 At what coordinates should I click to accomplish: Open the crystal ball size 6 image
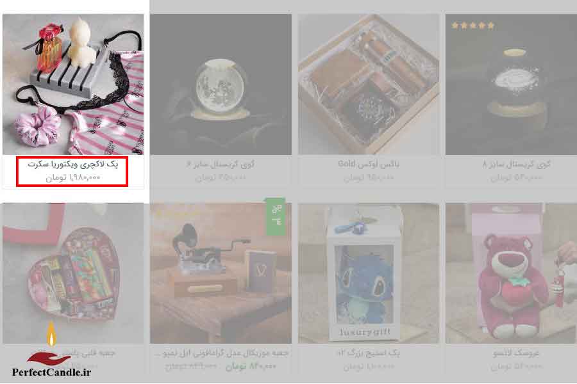tap(221, 84)
